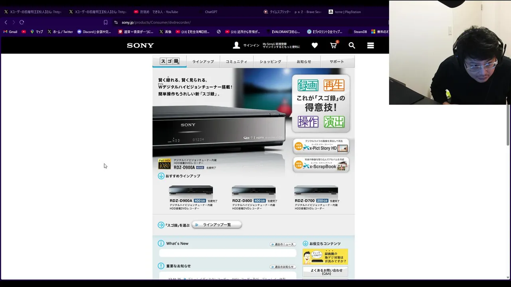
Task: Open the 地デジ対策 yellow banner
Action: (x=325, y=257)
